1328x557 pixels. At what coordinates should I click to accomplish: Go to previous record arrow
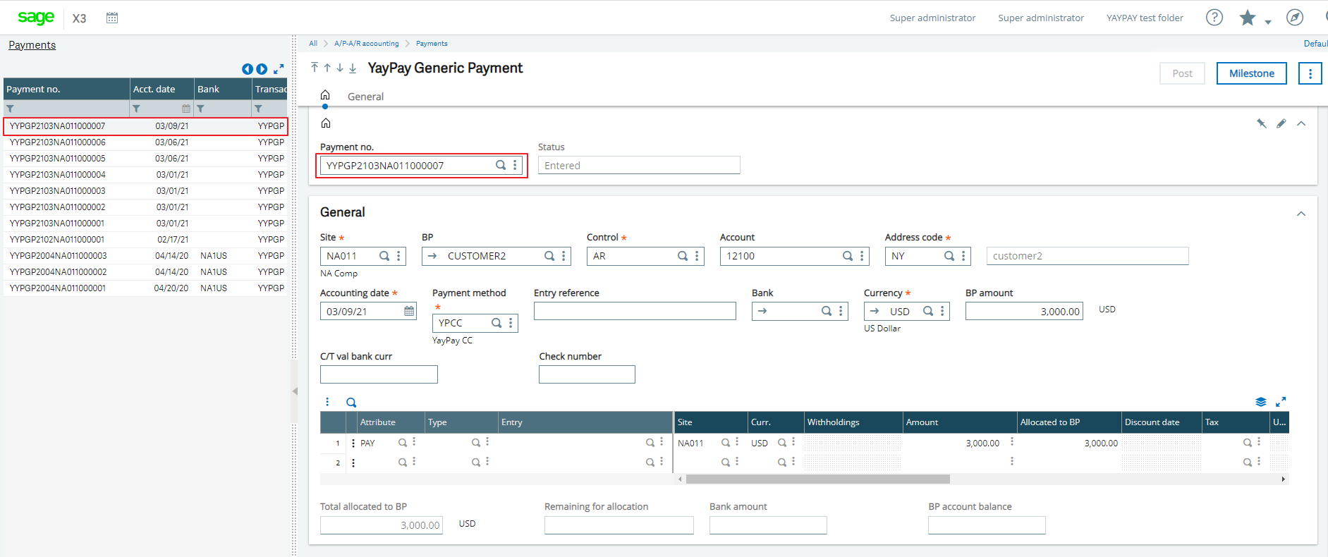click(x=327, y=68)
